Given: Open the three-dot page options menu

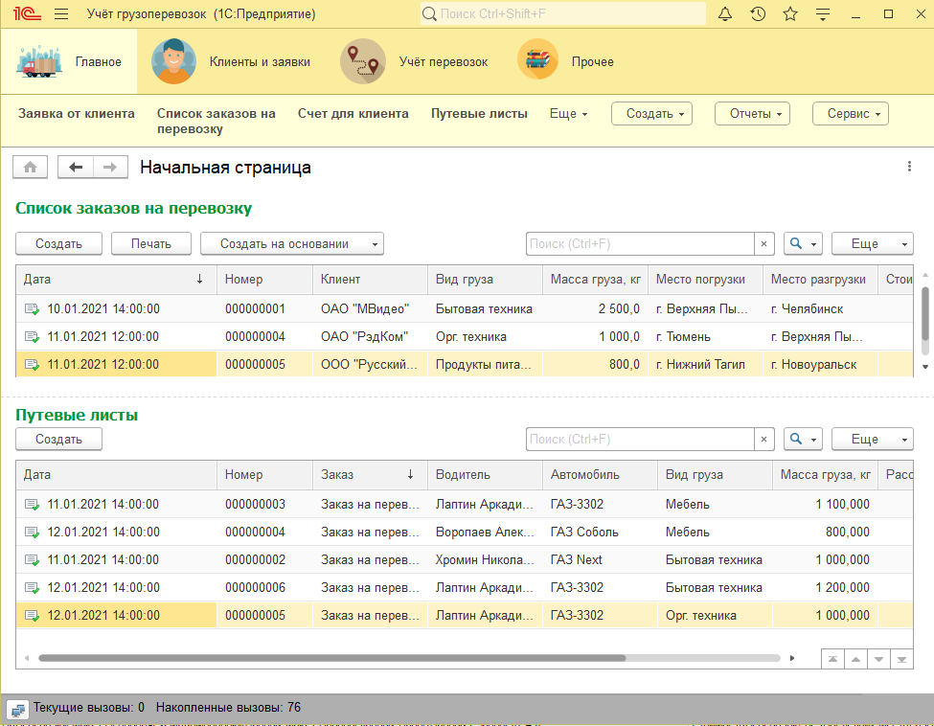Looking at the screenshot, I should click(x=909, y=167).
